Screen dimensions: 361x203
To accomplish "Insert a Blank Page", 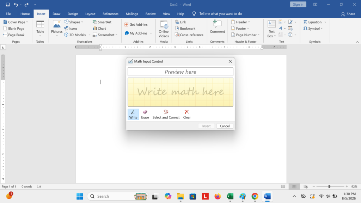I will pyautogui.click(x=14, y=29).
